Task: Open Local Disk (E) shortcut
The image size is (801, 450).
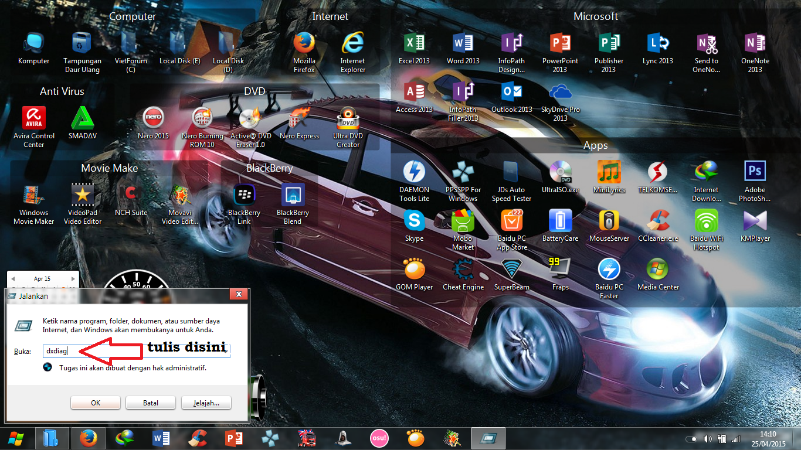Action: pyautogui.click(x=180, y=49)
